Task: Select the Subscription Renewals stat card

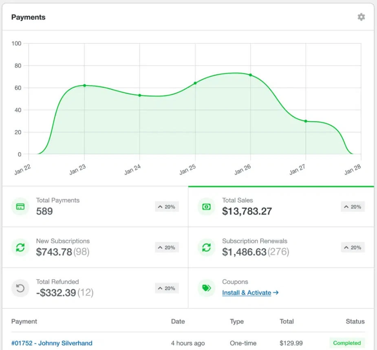Action: (x=281, y=247)
